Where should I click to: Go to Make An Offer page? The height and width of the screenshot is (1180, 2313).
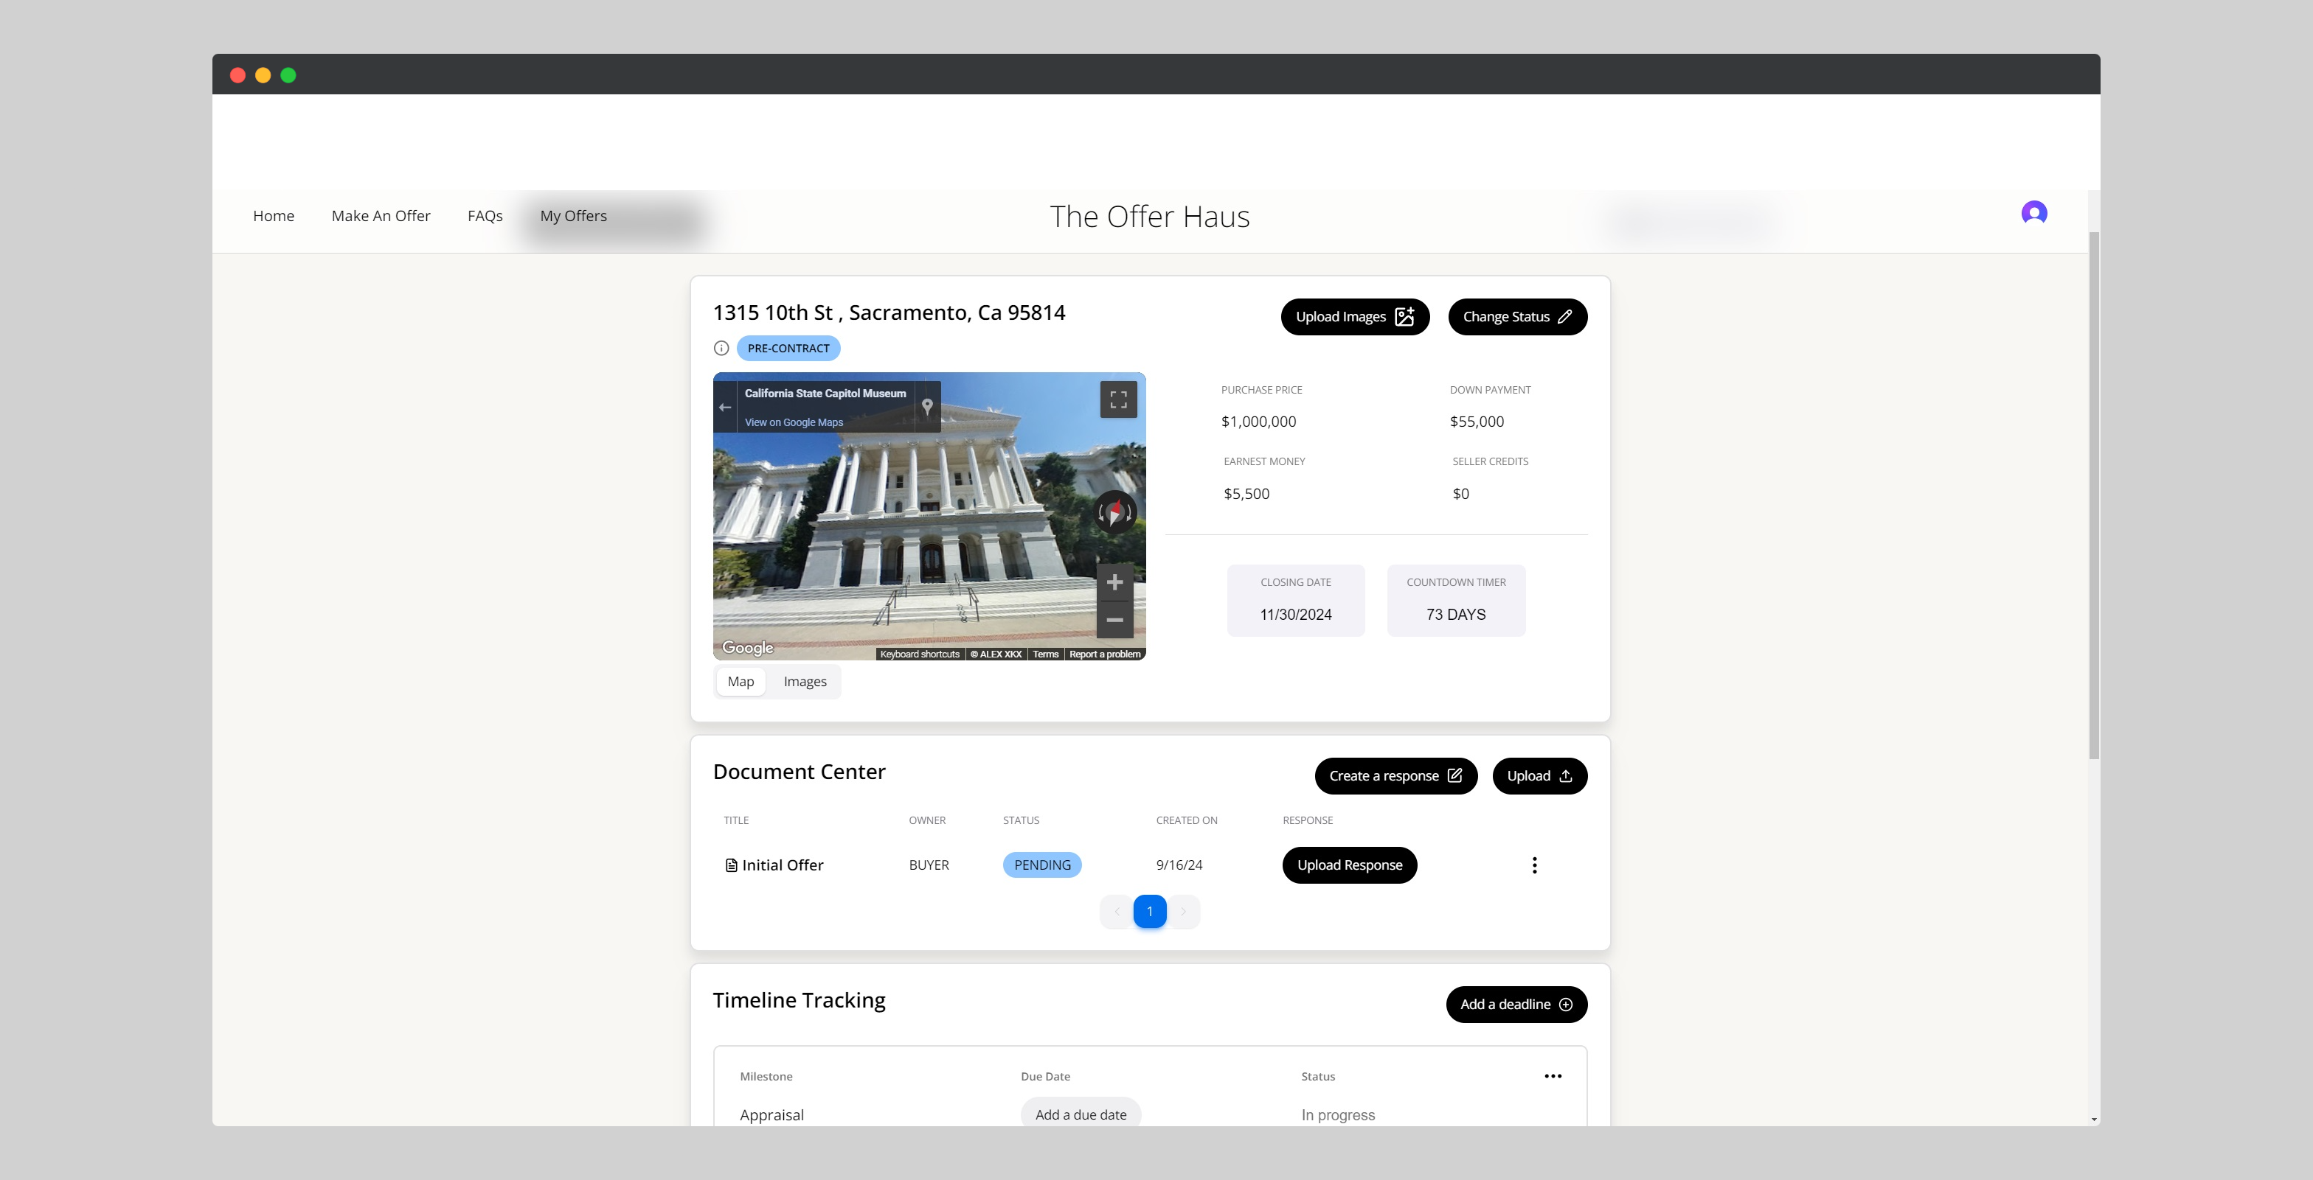click(x=381, y=216)
